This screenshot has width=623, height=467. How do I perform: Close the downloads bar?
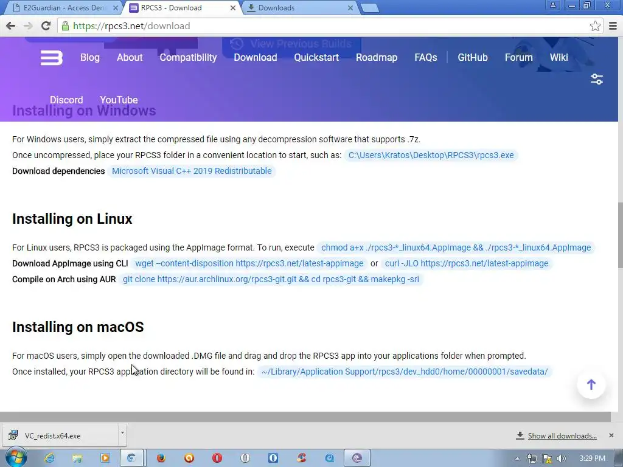(x=611, y=435)
